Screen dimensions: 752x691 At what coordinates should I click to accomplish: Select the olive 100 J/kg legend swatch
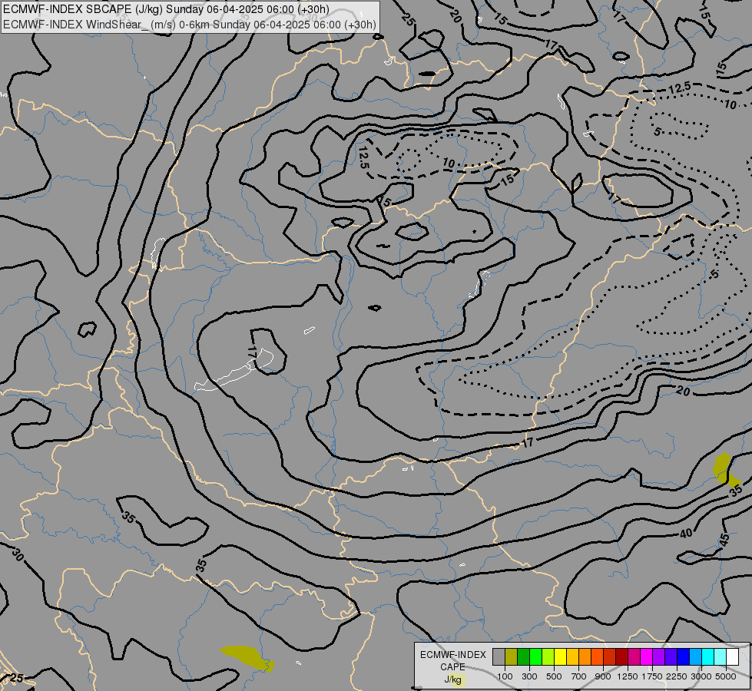pos(512,657)
